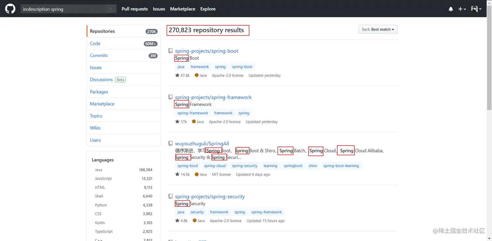Click the repo icon beside spring-projects/spring-boot
The width and height of the screenshot is (492, 241).
click(x=171, y=51)
